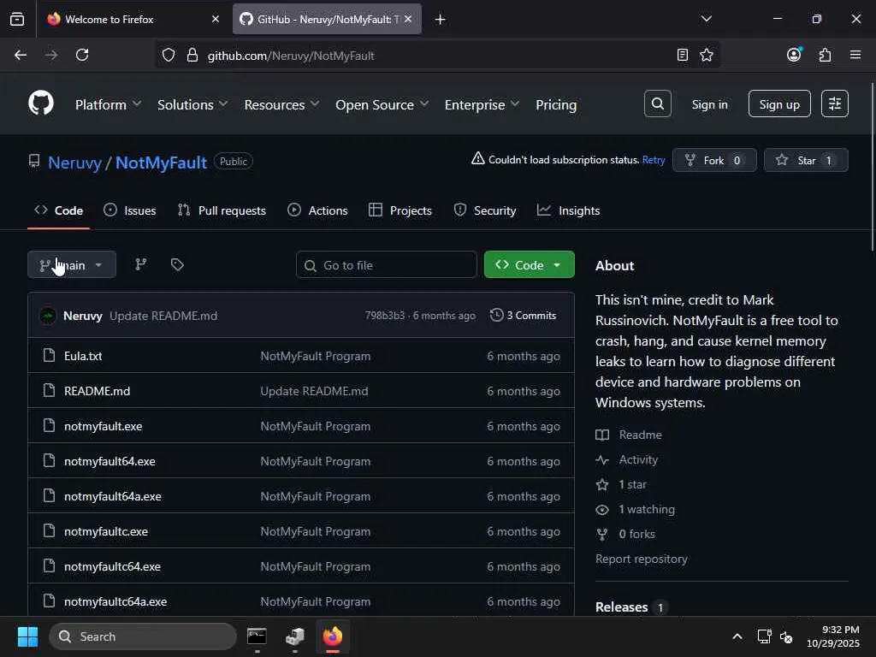876x657 pixels.
Task: Open commit 798b3b3
Action: click(384, 316)
